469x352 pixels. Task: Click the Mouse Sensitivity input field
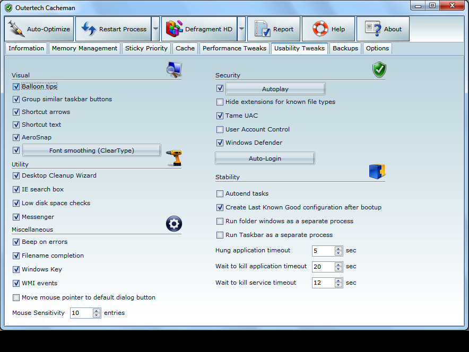click(x=81, y=313)
